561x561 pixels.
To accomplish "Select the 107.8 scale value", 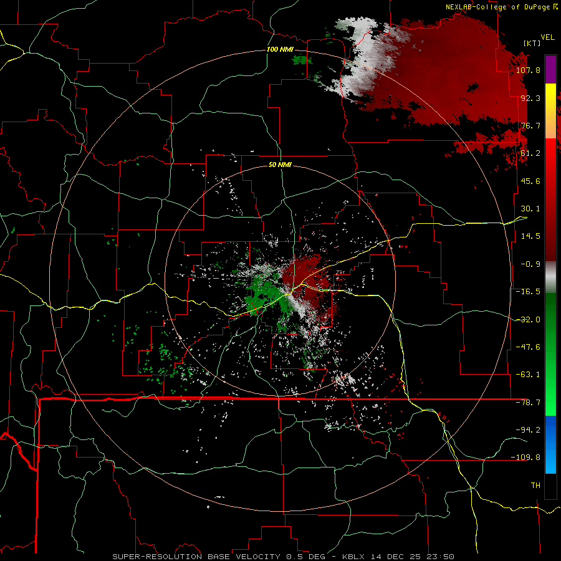I will (x=528, y=70).
